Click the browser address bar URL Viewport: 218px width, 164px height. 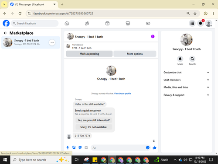click(x=63, y=14)
